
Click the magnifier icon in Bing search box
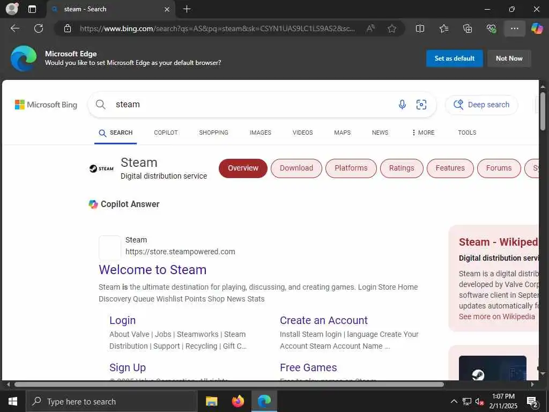click(x=100, y=105)
